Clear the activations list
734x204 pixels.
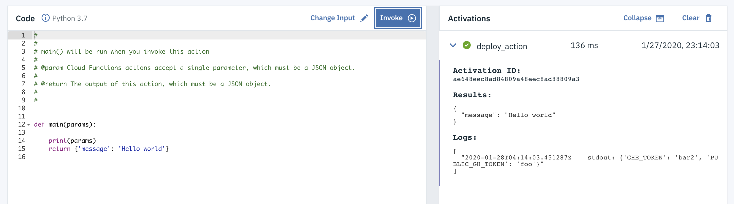(x=690, y=18)
